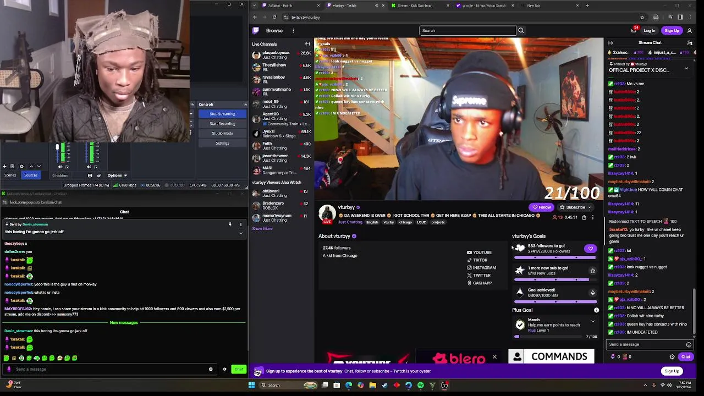The height and width of the screenshot is (396, 704).
Task: Mute the second audio mixer channel
Action: click(x=89, y=167)
